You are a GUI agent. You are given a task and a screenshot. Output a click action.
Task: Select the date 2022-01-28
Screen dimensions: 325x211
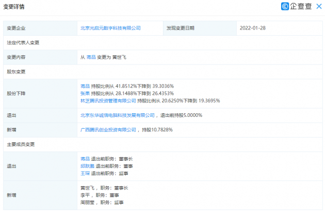(x=252, y=28)
